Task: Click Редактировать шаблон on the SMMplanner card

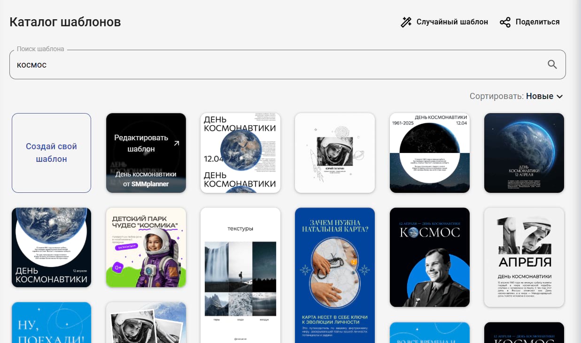Action: [x=141, y=143]
